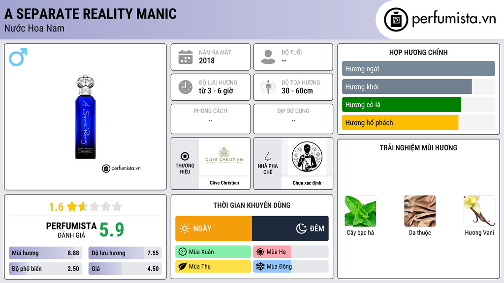
Task: Click the calendar icon beside Năm ra mắt
Action: [x=186, y=57]
